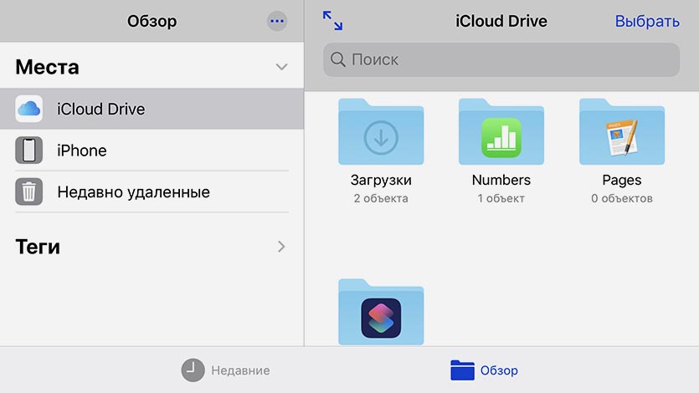The width and height of the screenshot is (699, 393).
Task: Switch to the Недавние tab
Action: (x=225, y=370)
